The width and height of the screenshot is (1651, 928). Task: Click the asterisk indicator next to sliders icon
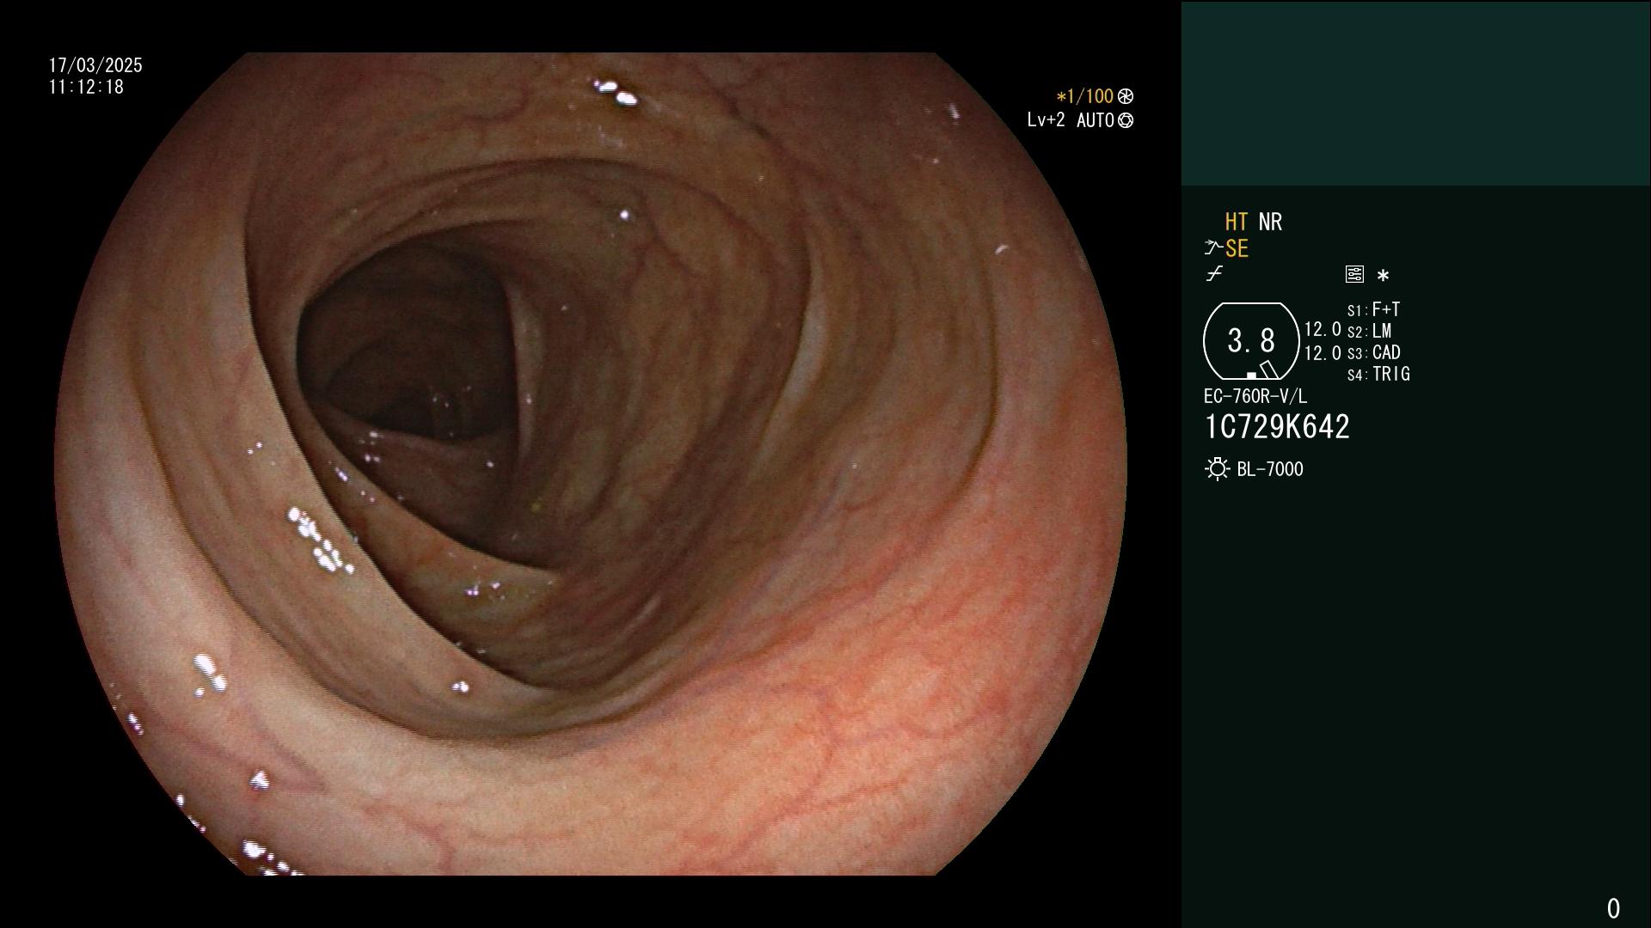pyautogui.click(x=1383, y=276)
